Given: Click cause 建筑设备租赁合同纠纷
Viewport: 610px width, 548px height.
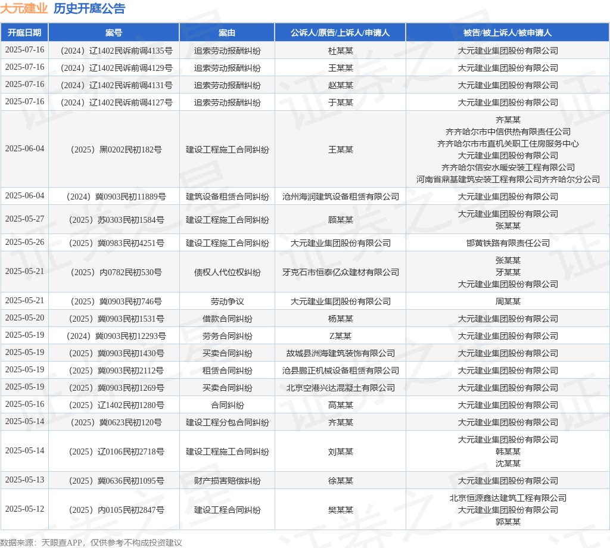Looking at the screenshot, I should [227, 197].
